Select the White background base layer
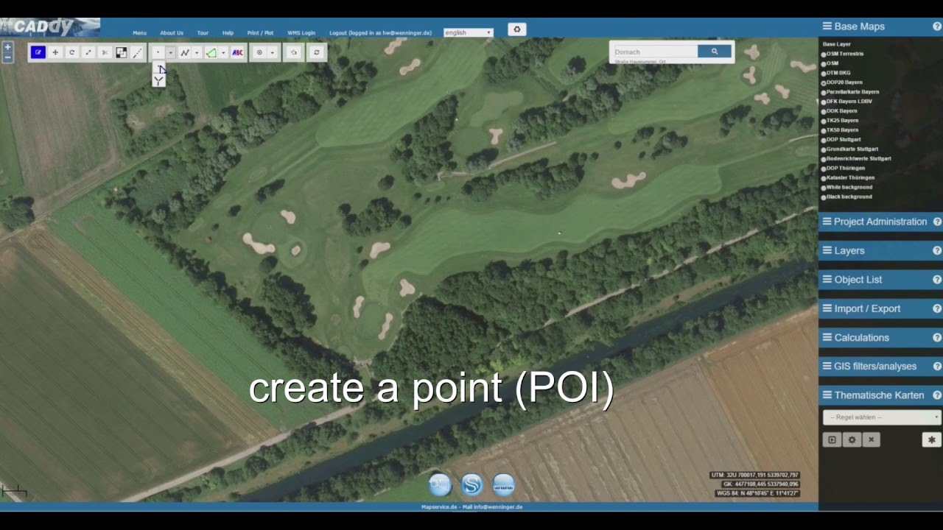The width and height of the screenshot is (943, 530). 824,188
